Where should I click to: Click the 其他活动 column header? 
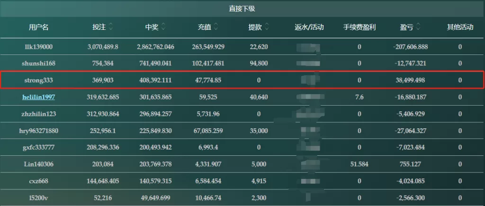click(x=460, y=27)
